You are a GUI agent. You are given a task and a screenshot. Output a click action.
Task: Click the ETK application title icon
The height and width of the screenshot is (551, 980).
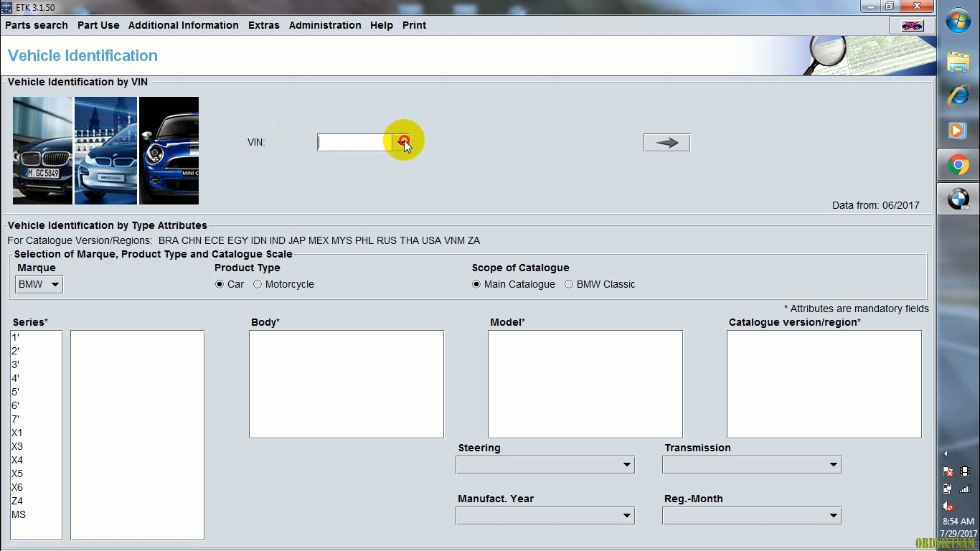(x=6, y=7)
